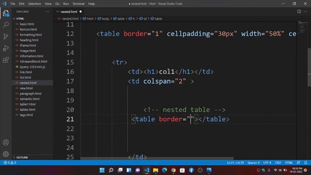Open jquery-3.6.0.min.js in the explorer
The image size is (311, 175).
coord(33,67)
